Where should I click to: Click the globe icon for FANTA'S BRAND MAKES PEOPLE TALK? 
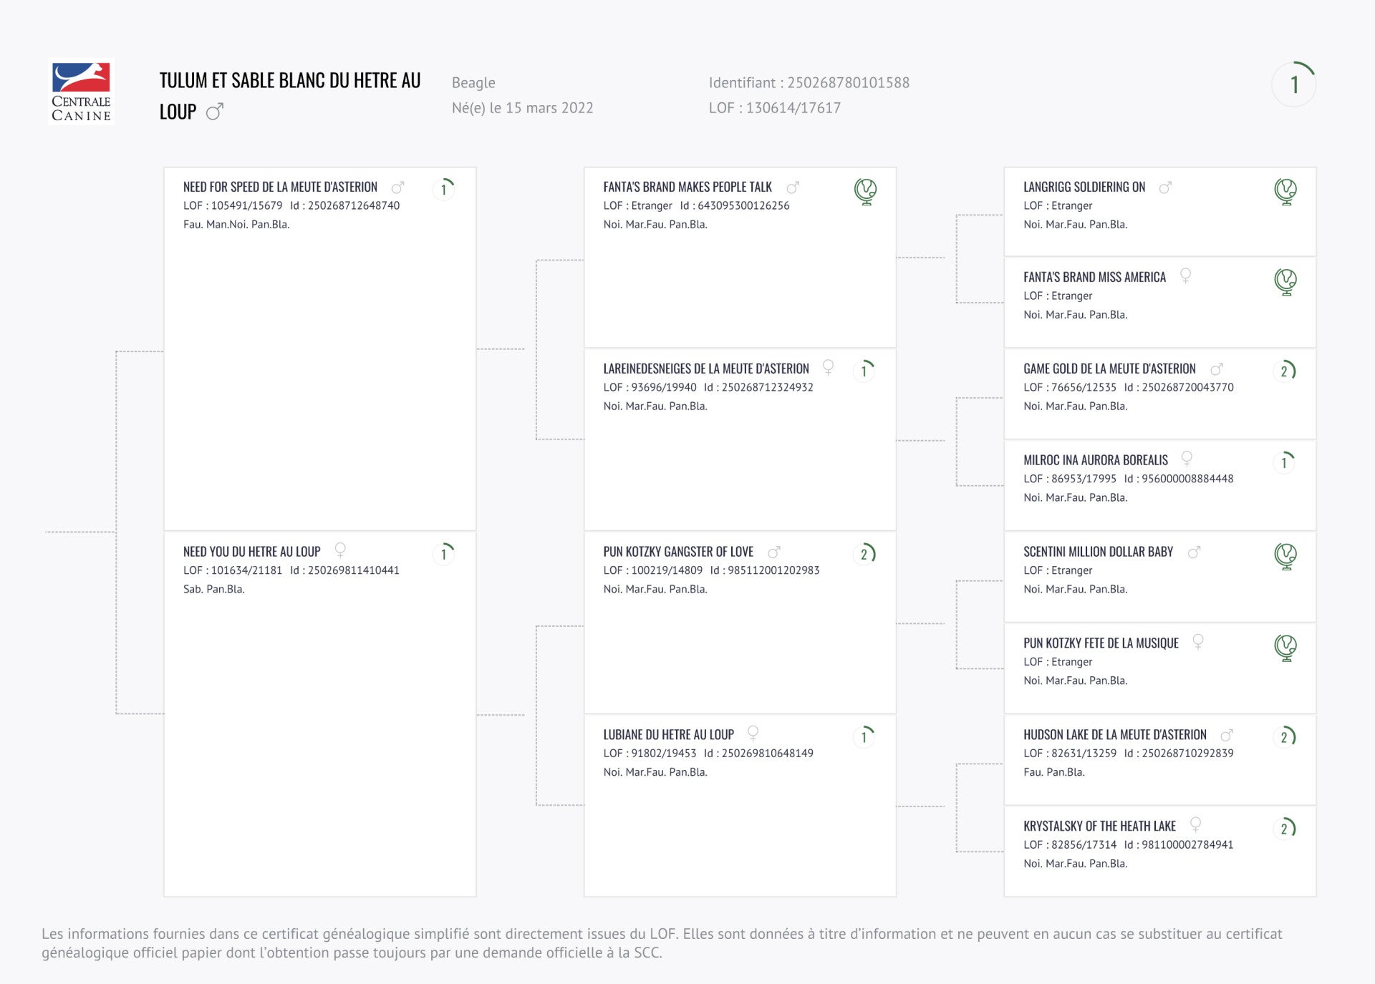pos(865,191)
